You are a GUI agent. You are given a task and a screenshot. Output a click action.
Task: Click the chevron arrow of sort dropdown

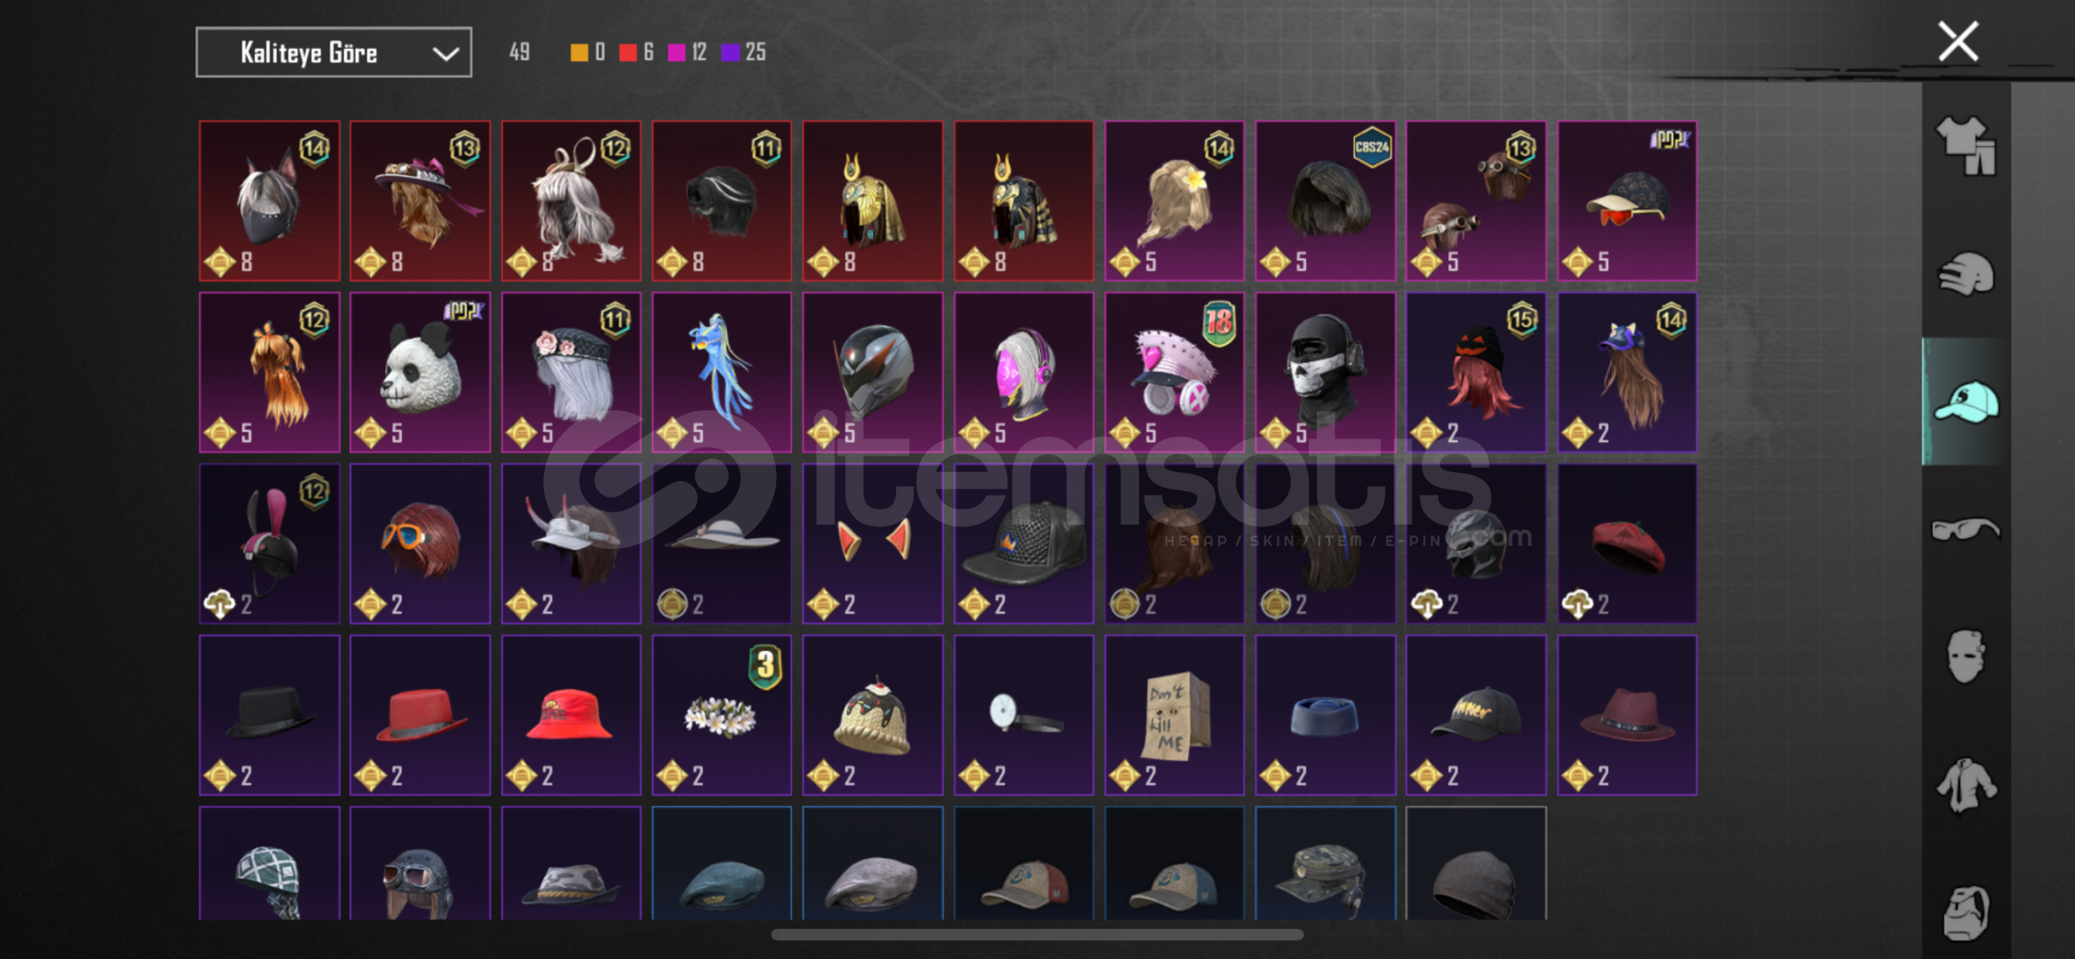[446, 54]
